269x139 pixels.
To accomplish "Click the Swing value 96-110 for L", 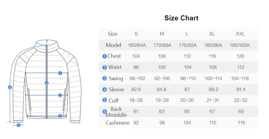I will click(188, 78).
